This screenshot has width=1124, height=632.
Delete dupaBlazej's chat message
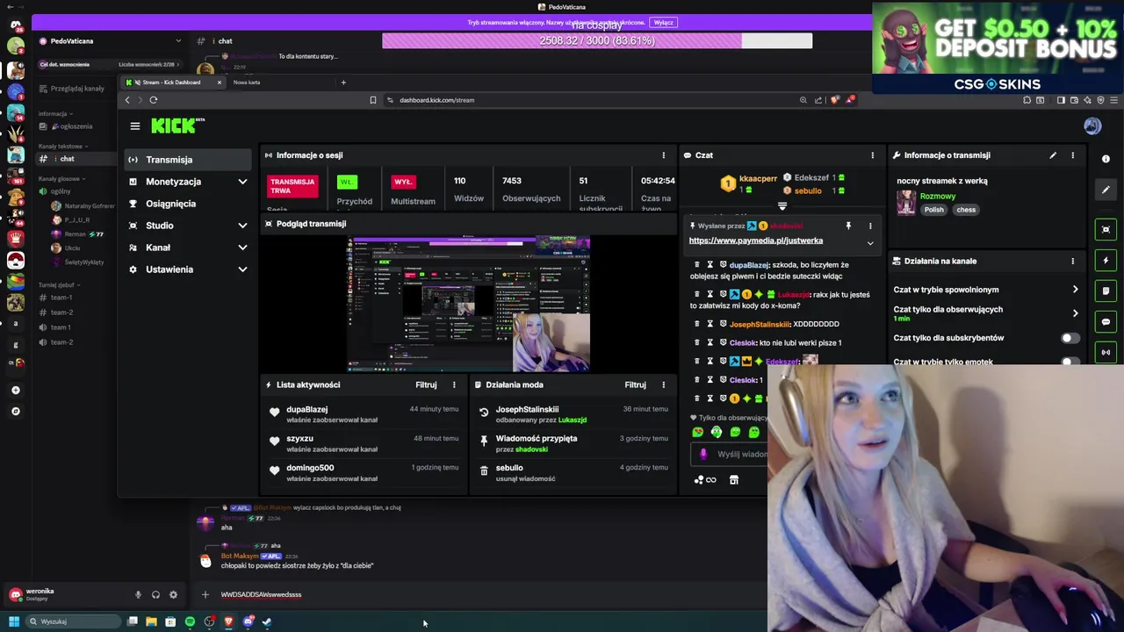tap(697, 264)
